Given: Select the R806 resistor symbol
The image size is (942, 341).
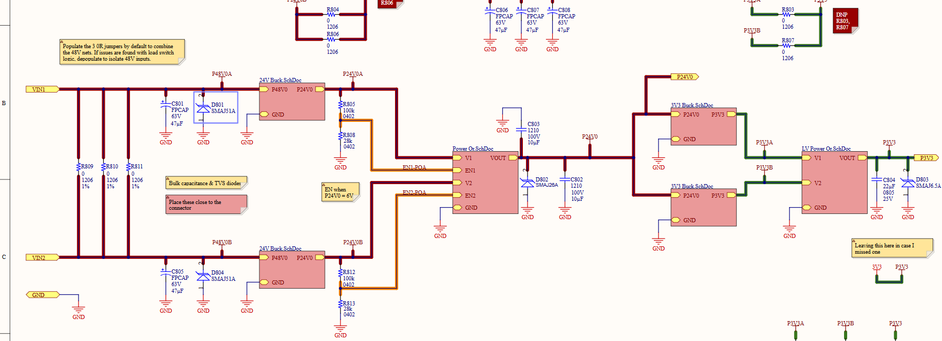Looking at the screenshot, I should point(331,39).
